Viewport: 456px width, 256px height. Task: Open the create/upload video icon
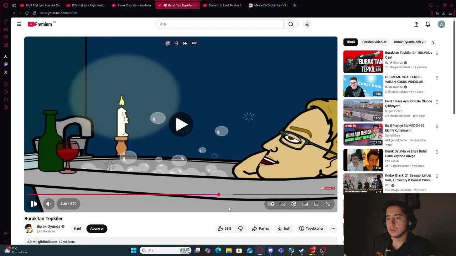coord(416,24)
